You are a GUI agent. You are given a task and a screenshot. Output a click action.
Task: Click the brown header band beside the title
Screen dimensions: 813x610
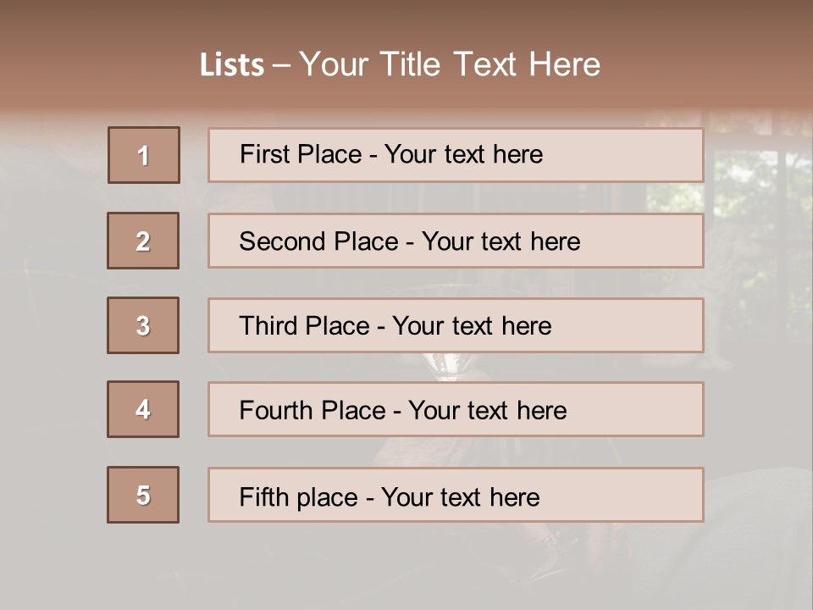[700, 57]
